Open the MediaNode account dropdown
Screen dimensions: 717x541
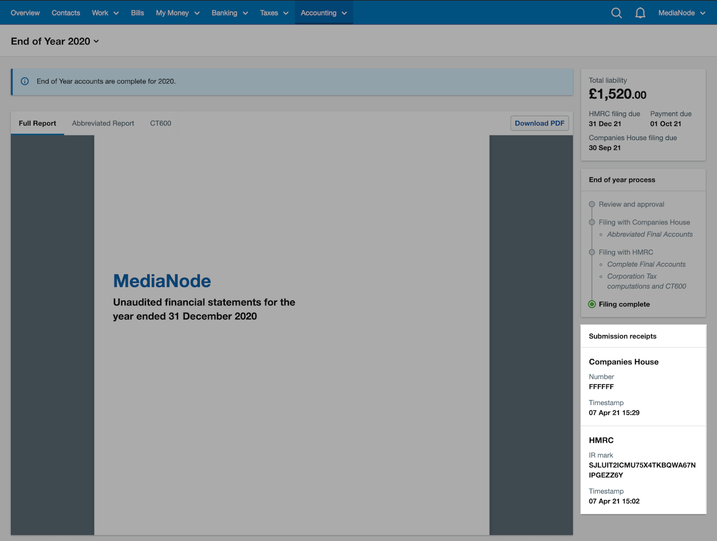[682, 13]
